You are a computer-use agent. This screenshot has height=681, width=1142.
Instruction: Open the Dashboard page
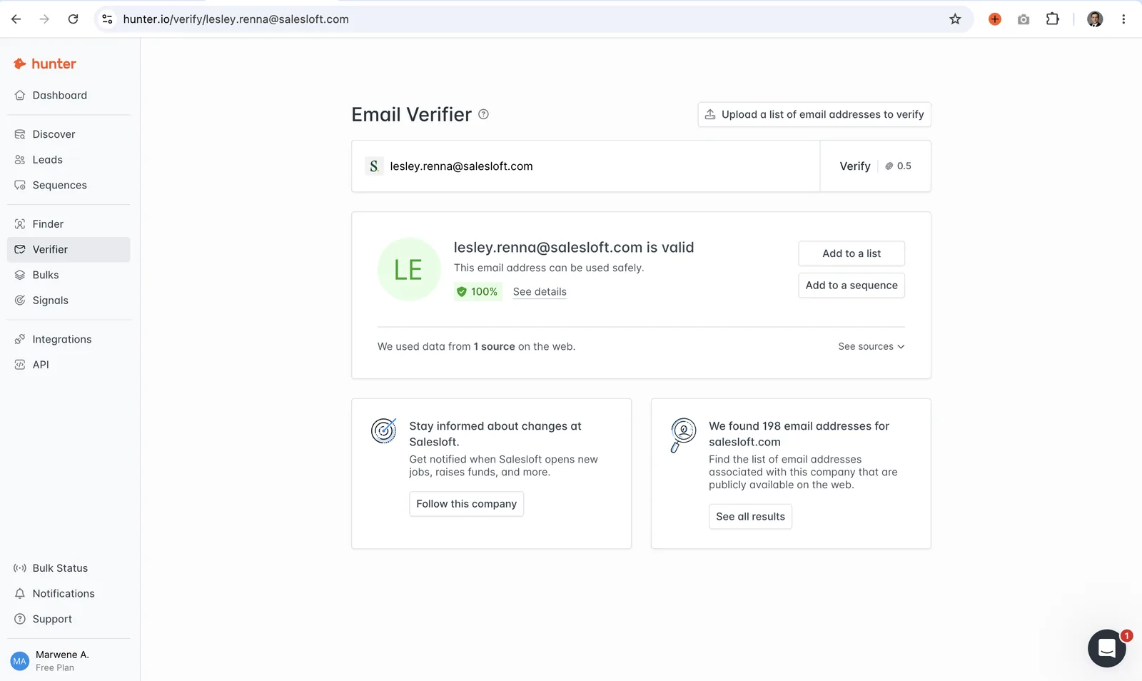pos(69,96)
